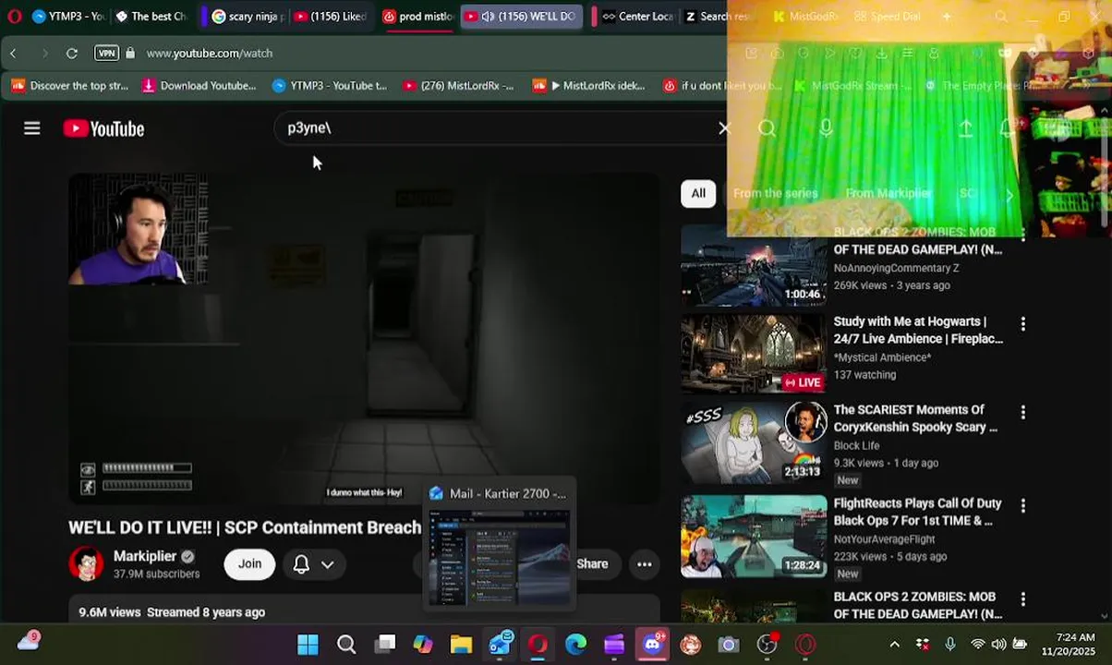Open options menu for Study with Me at Hogwarts
Screen dimensions: 1112x665
(1022, 324)
